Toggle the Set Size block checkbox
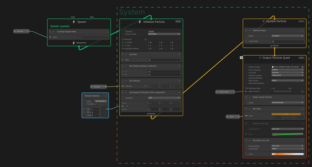Screen dimensions: 312x167 126,54
